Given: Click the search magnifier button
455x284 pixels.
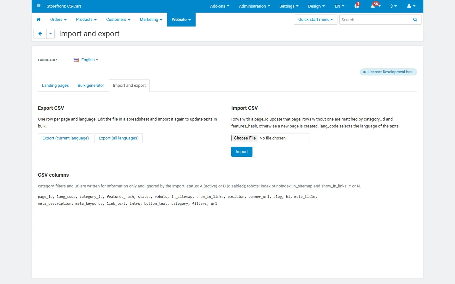Looking at the screenshot, I should point(415,20).
